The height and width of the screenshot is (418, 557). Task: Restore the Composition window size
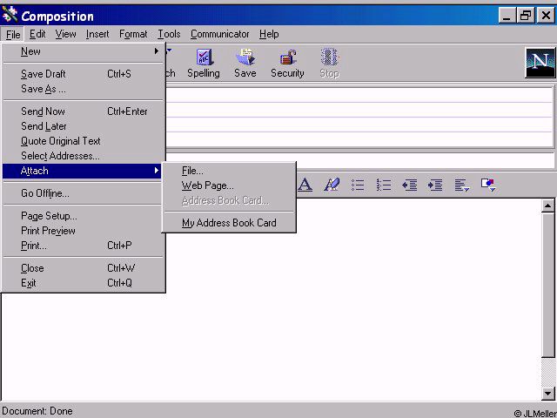click(526, 16)
